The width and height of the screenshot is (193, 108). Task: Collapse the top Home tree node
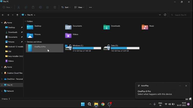click(x=2, y=23)
